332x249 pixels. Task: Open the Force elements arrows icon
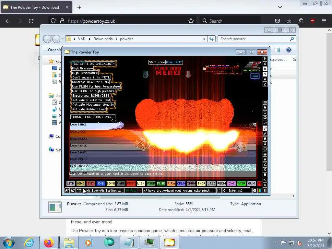pyautogui.click(x=265, y=123)
